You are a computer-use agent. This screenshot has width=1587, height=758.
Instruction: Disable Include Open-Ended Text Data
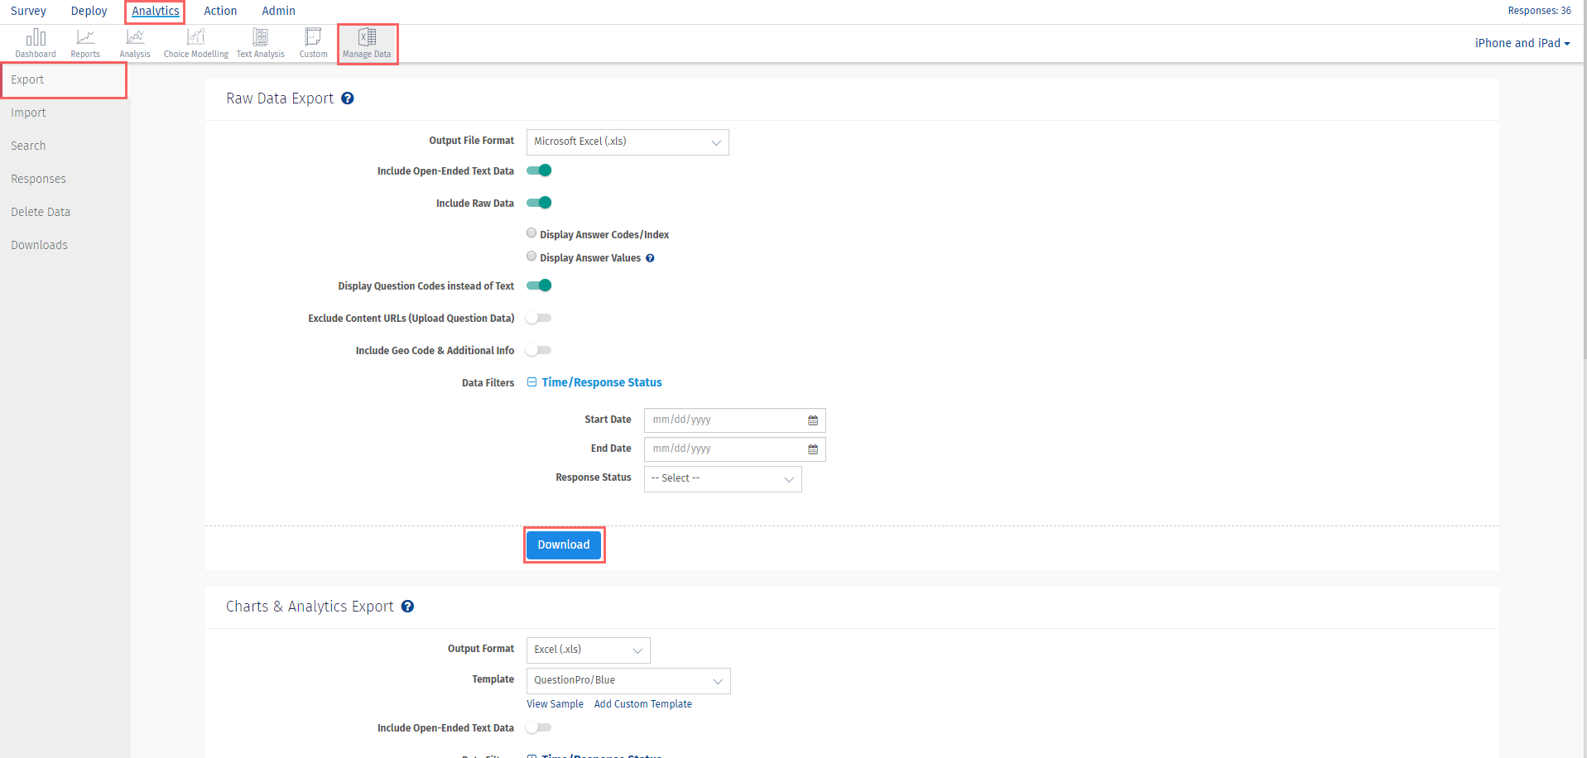539,170
